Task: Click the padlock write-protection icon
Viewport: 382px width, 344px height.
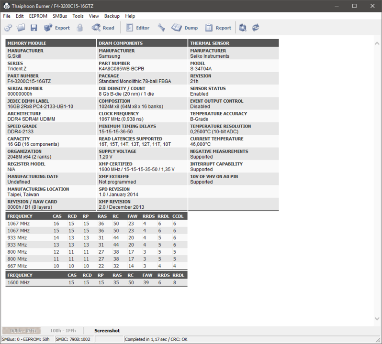Action: point(79,28)
